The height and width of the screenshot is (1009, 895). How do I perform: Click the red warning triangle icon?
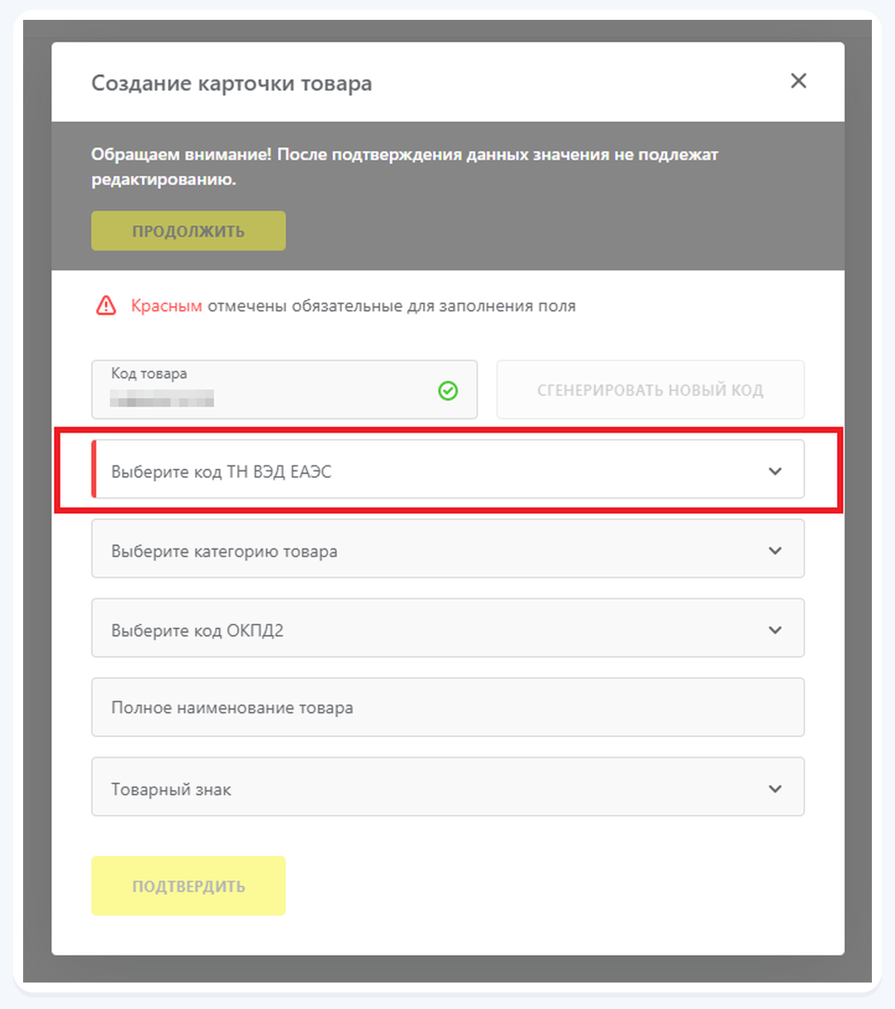pyautogui.click(x=106, y=306)
